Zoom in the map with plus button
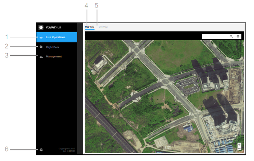Image resolution: width=254 pixels, height=161 pixels. [x=239, y=145]
